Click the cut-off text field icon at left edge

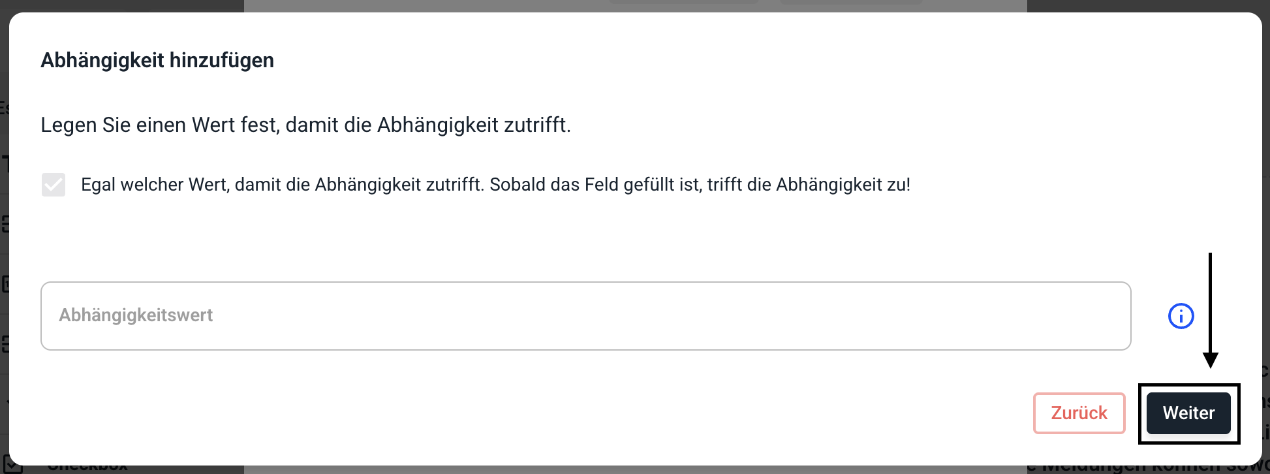click(x=5, y=163)
